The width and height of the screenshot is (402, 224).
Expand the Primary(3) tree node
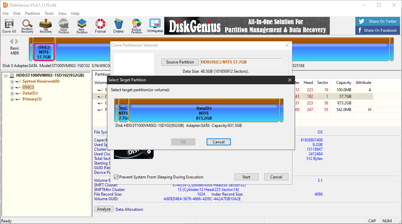pyautogui.click(x=11, y=99)
